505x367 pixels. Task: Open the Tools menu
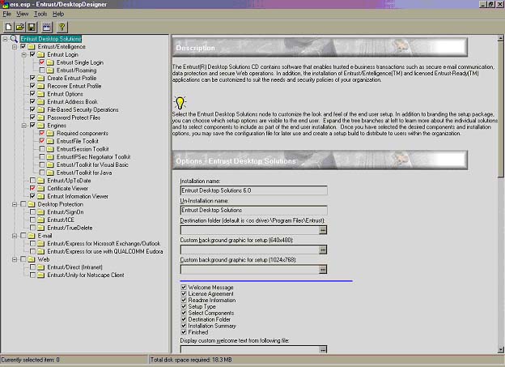[x=40, y=14]
